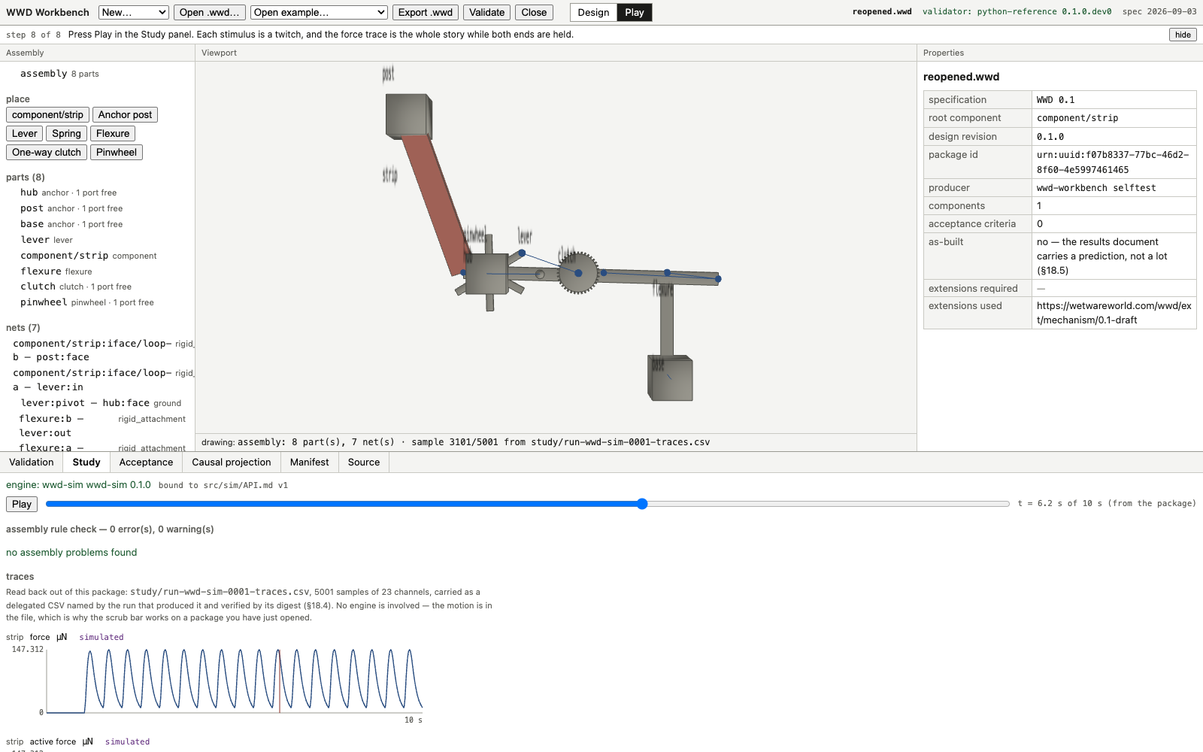This screenshot has width=1203, height=752.
Task: Select component/strip in parts list
Action: [98, 256]
